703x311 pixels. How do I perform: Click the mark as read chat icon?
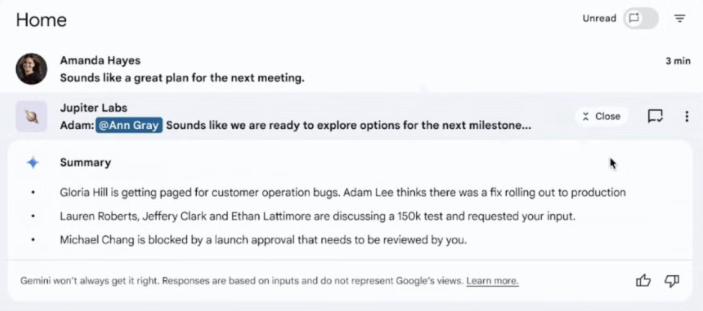655,117
